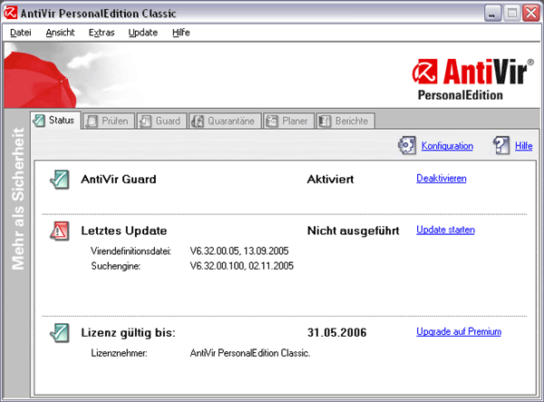Click the Letztes Update heading
544x402 pixels.
(124, 230)
